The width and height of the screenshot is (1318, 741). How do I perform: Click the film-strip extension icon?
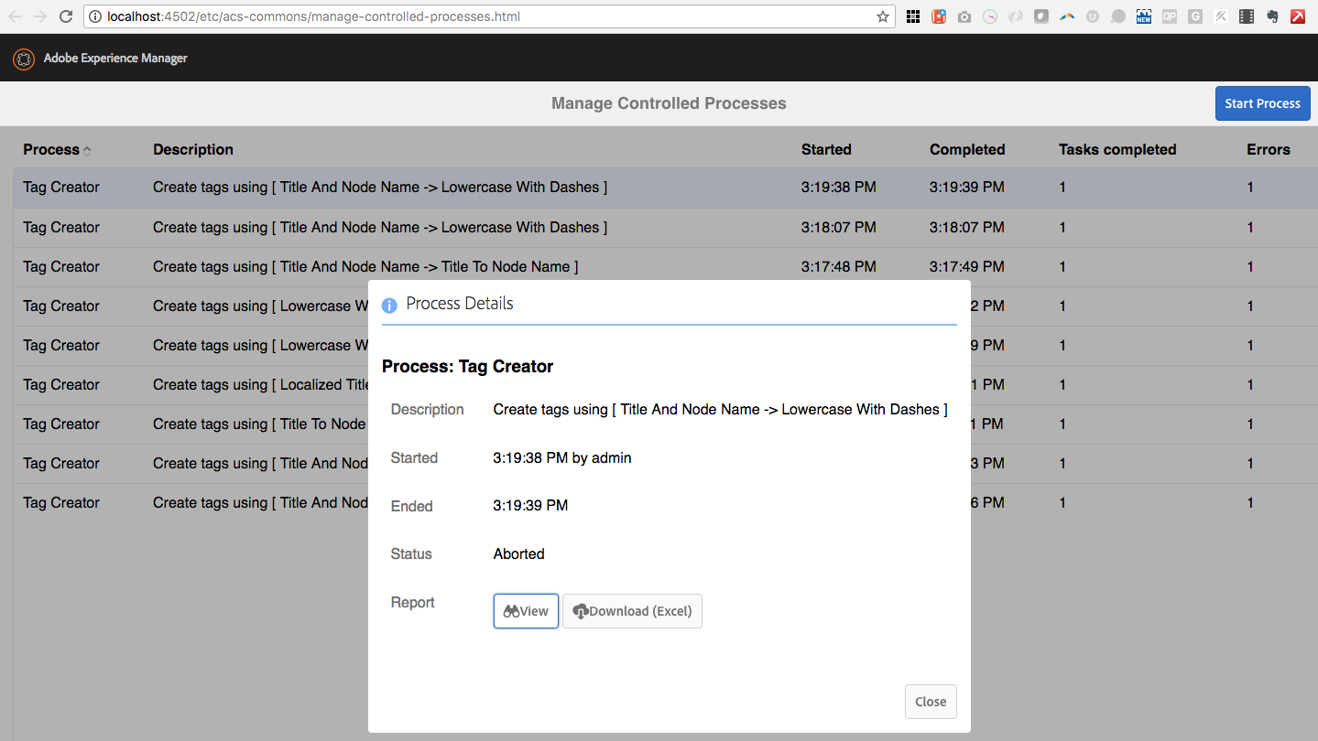coord(1246,16)
